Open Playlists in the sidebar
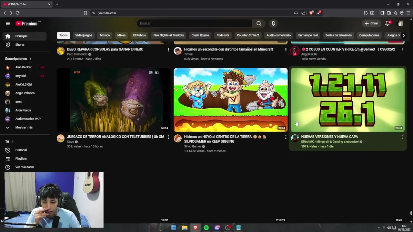Viewport: 413px width, 232px height. 21,159
